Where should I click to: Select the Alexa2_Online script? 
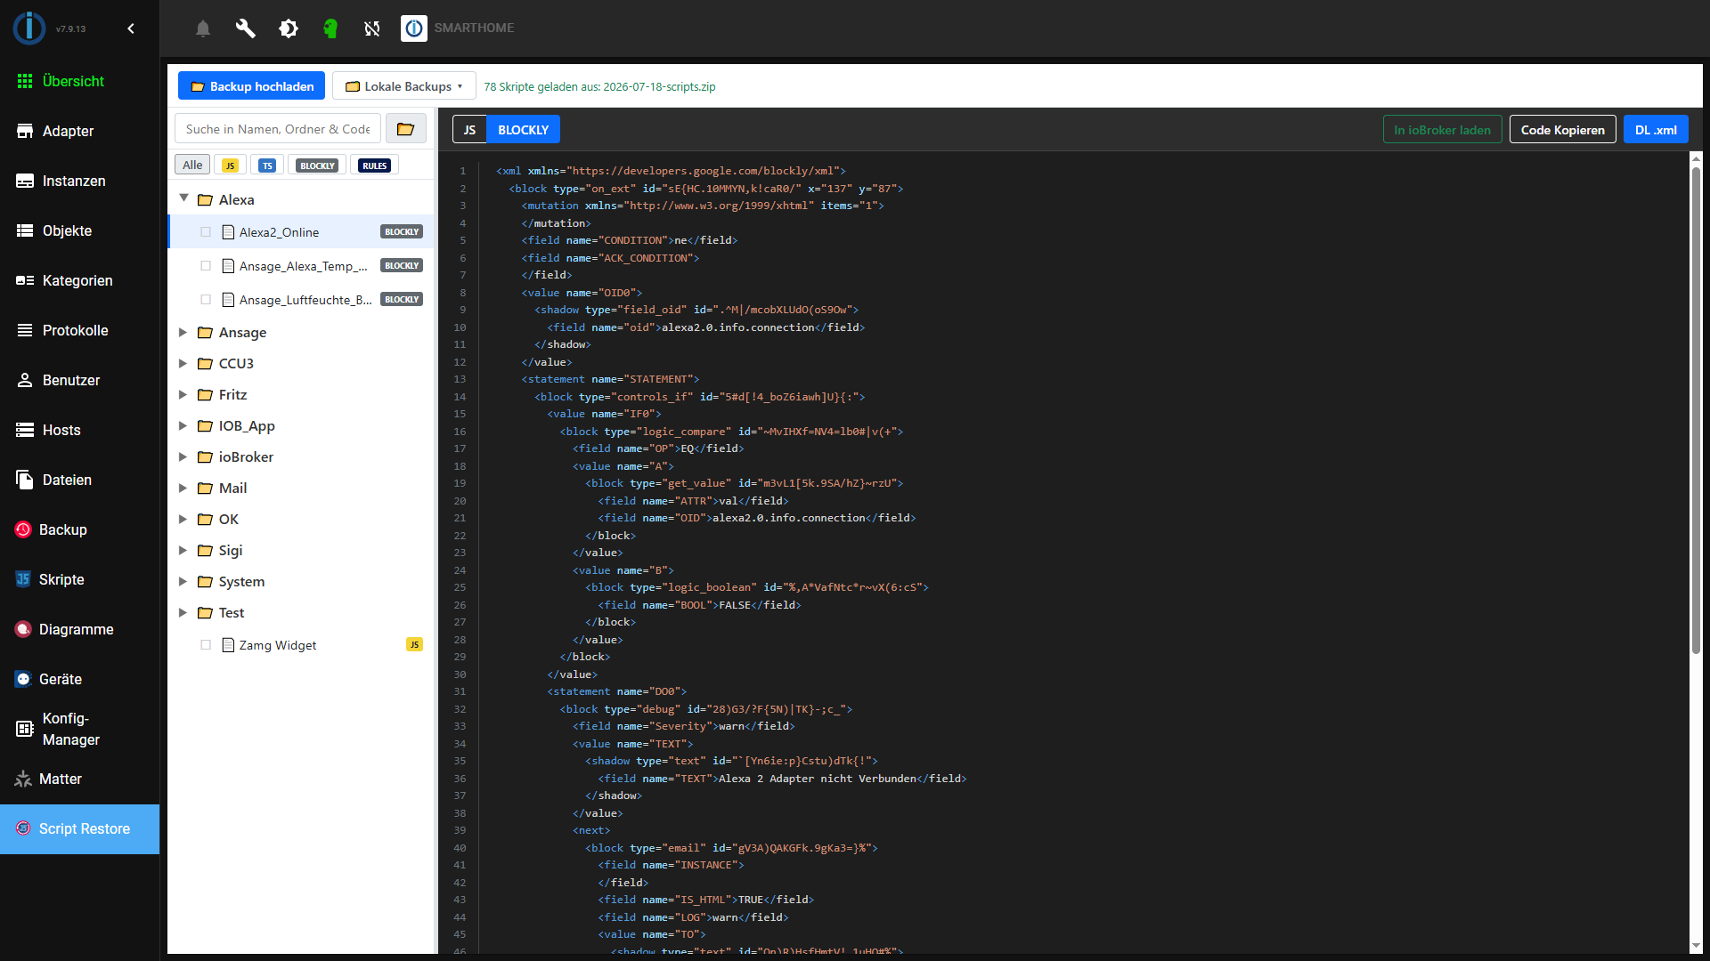tap(301, 232)
